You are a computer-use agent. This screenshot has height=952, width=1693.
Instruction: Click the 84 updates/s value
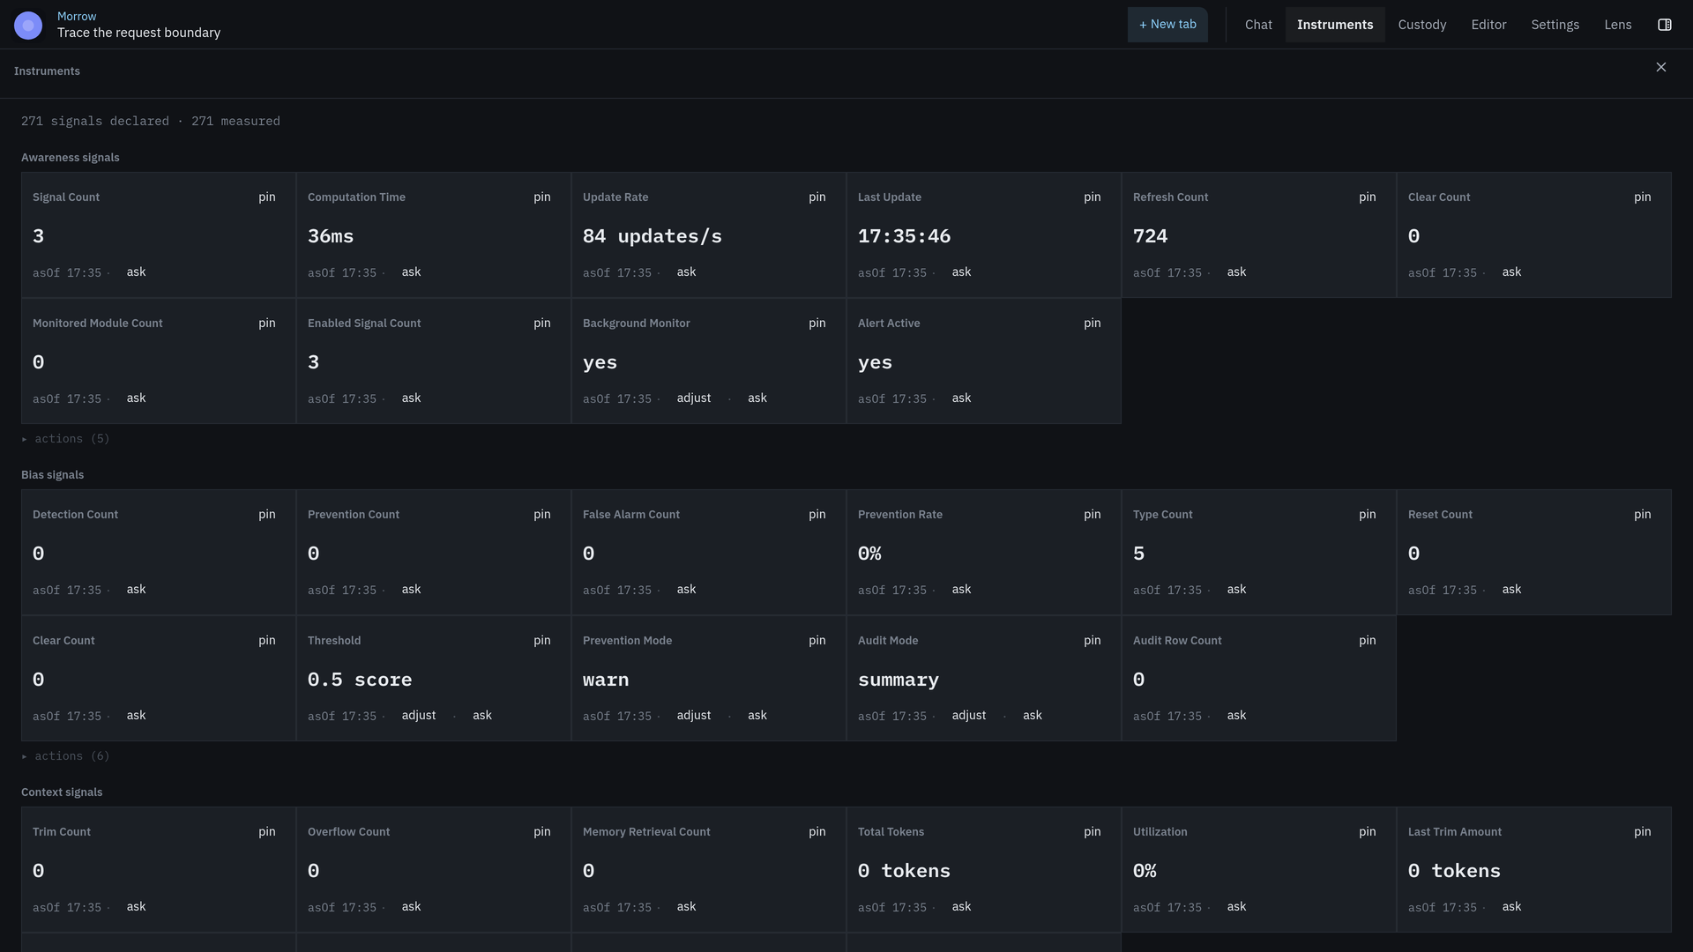coord(653,236)
